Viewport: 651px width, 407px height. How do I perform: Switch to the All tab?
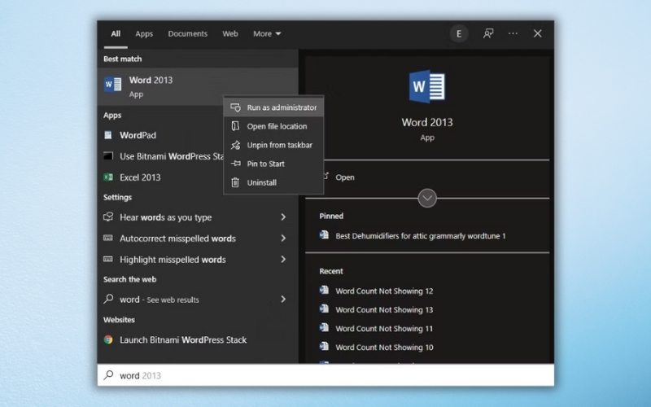(116, 33)
